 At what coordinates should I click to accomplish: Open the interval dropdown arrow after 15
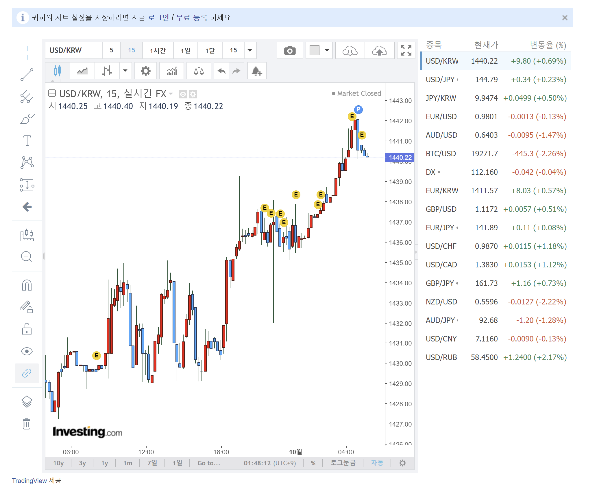(250, 51)
